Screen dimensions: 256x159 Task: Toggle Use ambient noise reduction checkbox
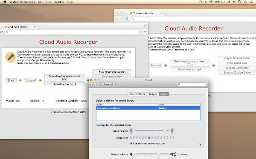tap(131, 143)
